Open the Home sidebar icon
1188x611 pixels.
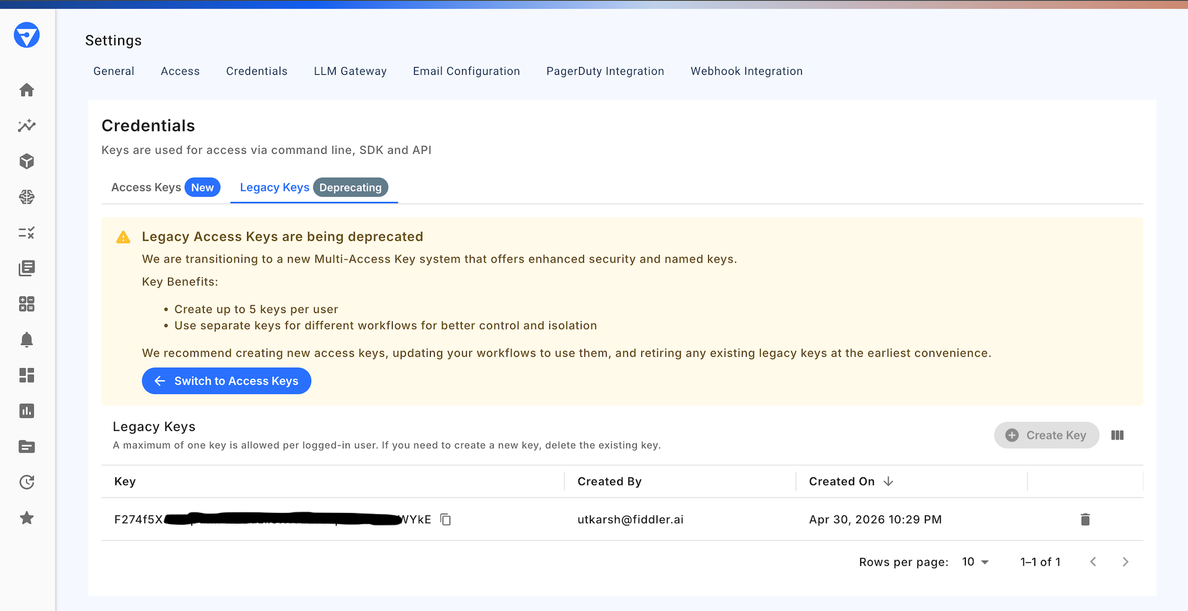pyautogui.click(x=27, y=90)
